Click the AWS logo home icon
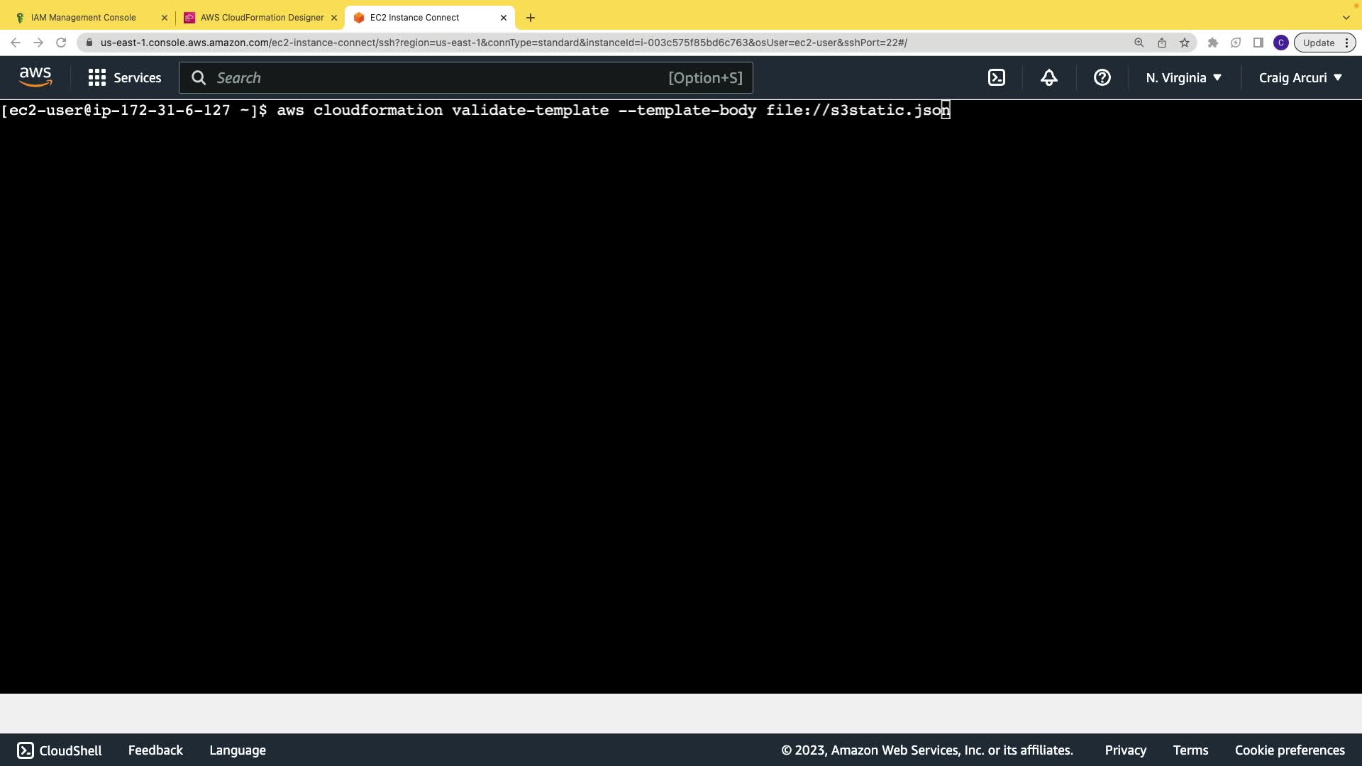Image resolution: width=1362 pixels, height=766 pixels. pyautogui.click(x=35, y=77)
